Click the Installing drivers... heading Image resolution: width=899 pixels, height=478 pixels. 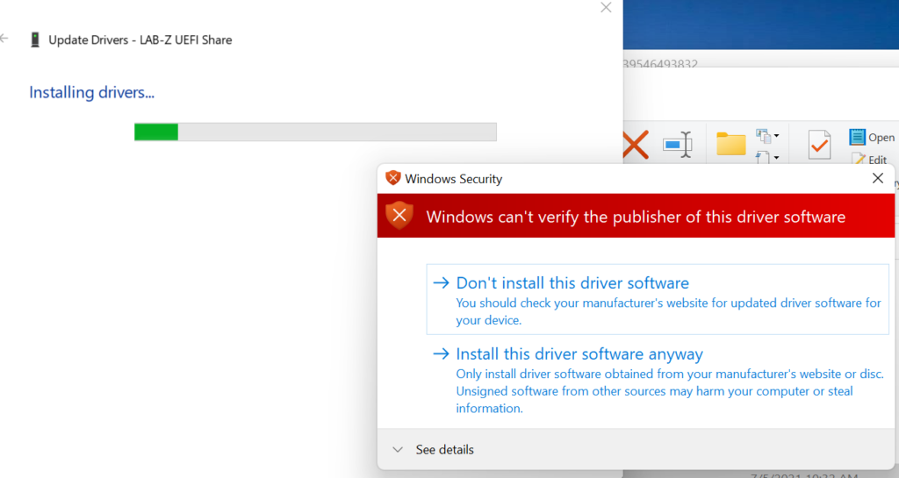coord(91,93)
